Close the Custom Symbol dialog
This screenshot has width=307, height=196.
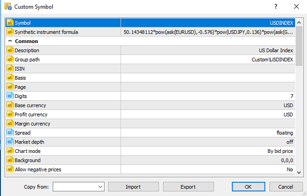coord(297,7)
